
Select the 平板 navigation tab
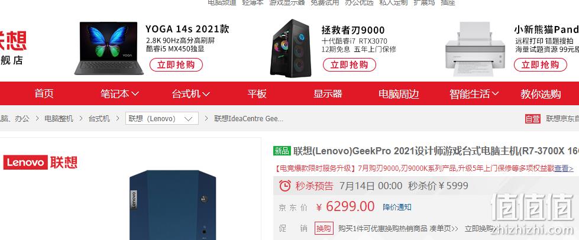click(257, 93)
